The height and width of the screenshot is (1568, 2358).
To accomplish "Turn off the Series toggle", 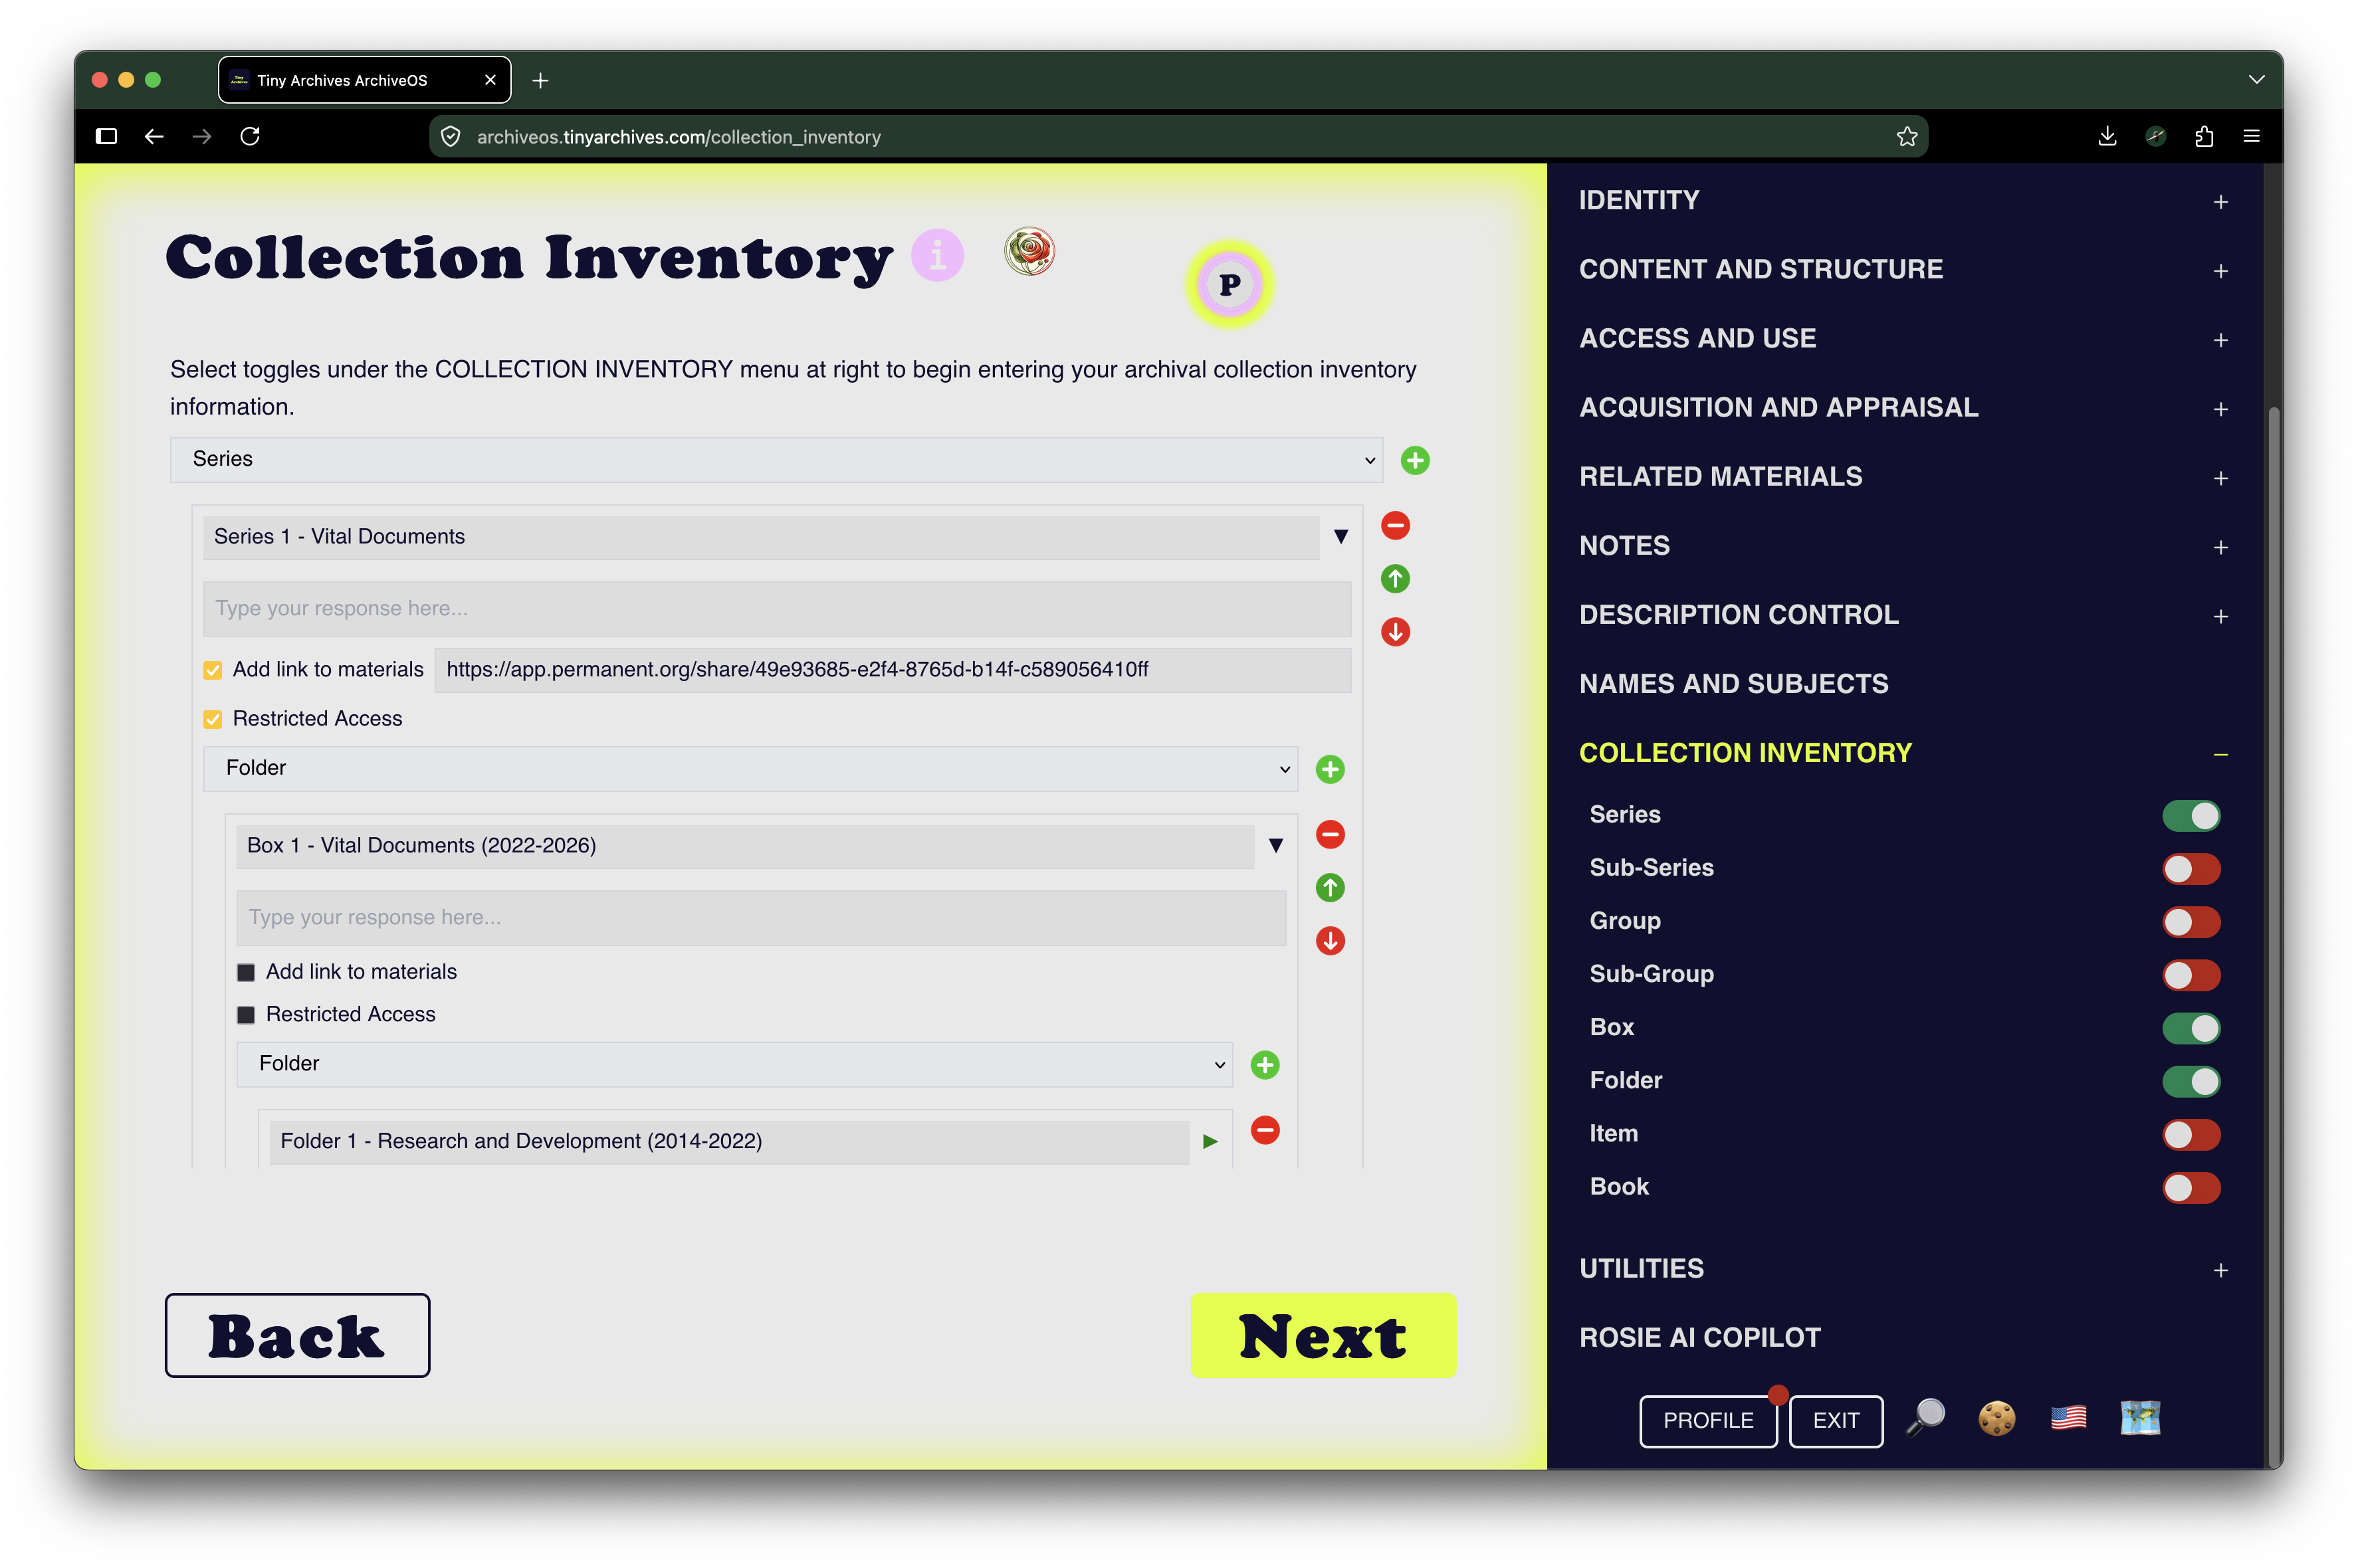I will click(2190, 815).
